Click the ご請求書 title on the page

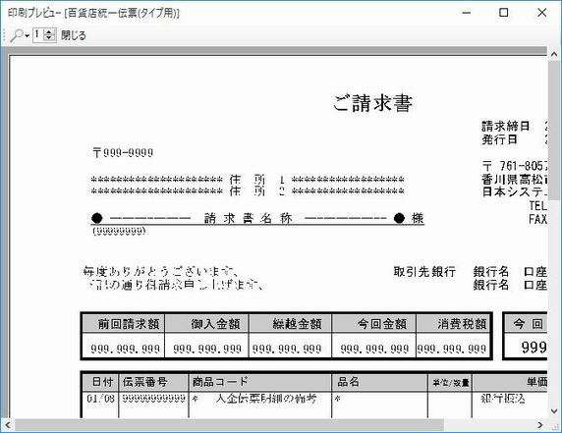tap(372, 103)
